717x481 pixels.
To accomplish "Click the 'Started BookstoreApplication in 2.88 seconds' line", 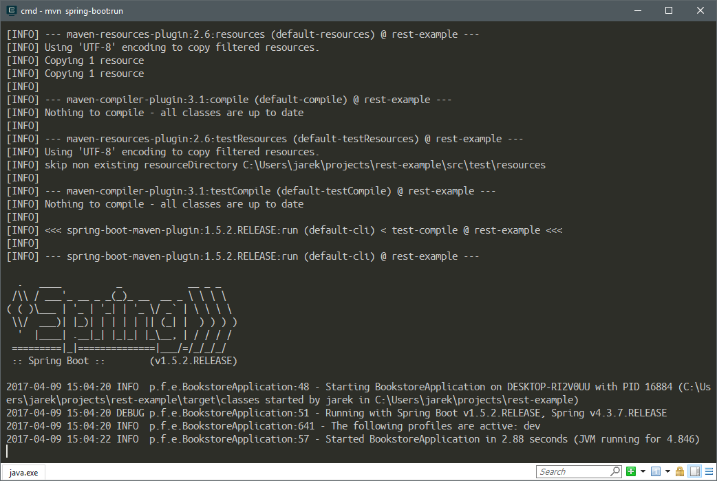I will point(352,439).
